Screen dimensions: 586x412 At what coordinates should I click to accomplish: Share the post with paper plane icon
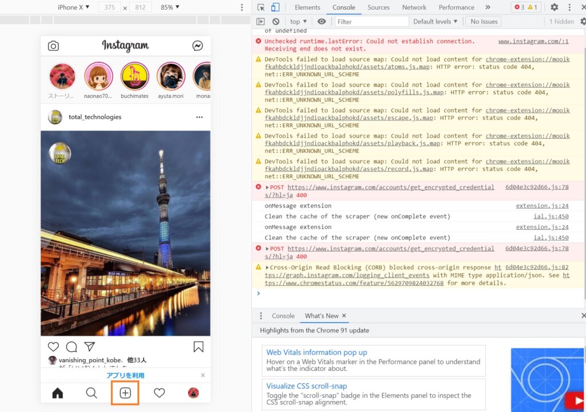pos(89,347)
